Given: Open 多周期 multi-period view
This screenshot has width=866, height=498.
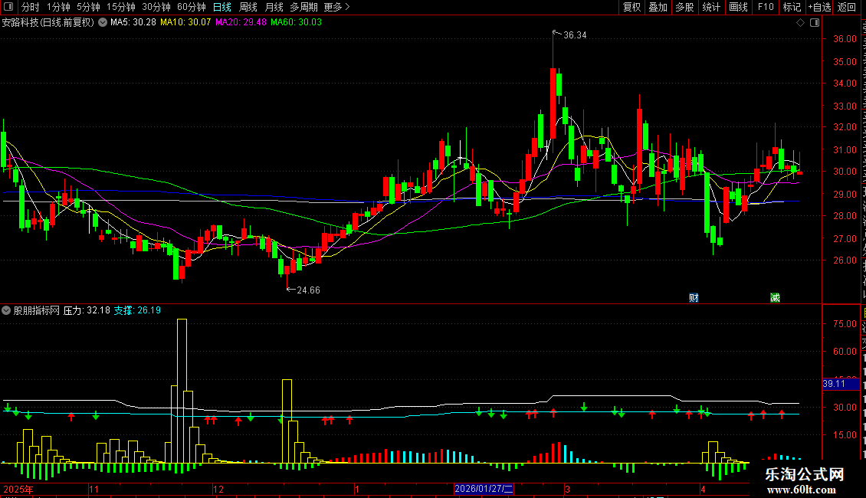Looking at the screenshot, I should (x=303, y=7).
